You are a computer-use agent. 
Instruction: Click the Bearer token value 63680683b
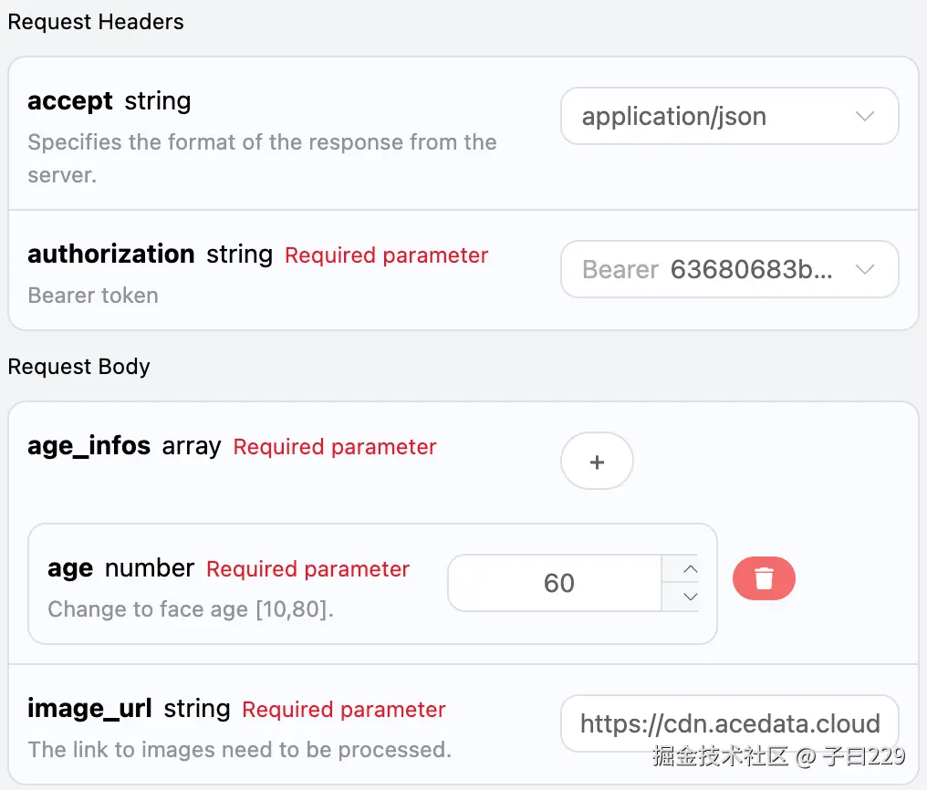(x=750, y=270)
